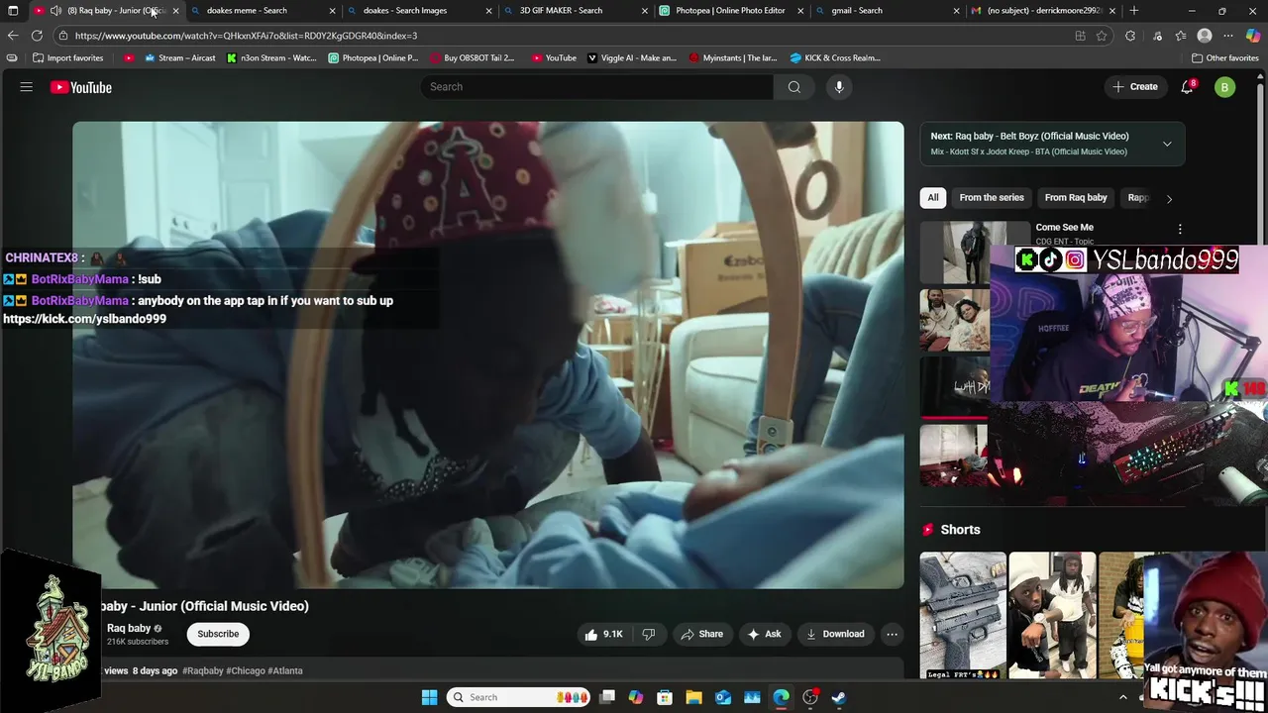Bookmark this page with the star icon
1268x713 pixels.
1102,36
